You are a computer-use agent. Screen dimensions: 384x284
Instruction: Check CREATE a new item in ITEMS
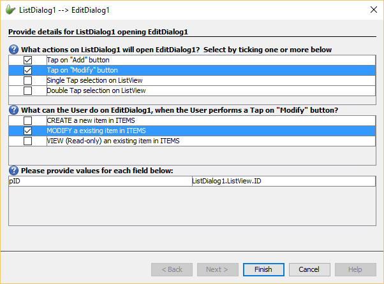(x=27, y=120)
